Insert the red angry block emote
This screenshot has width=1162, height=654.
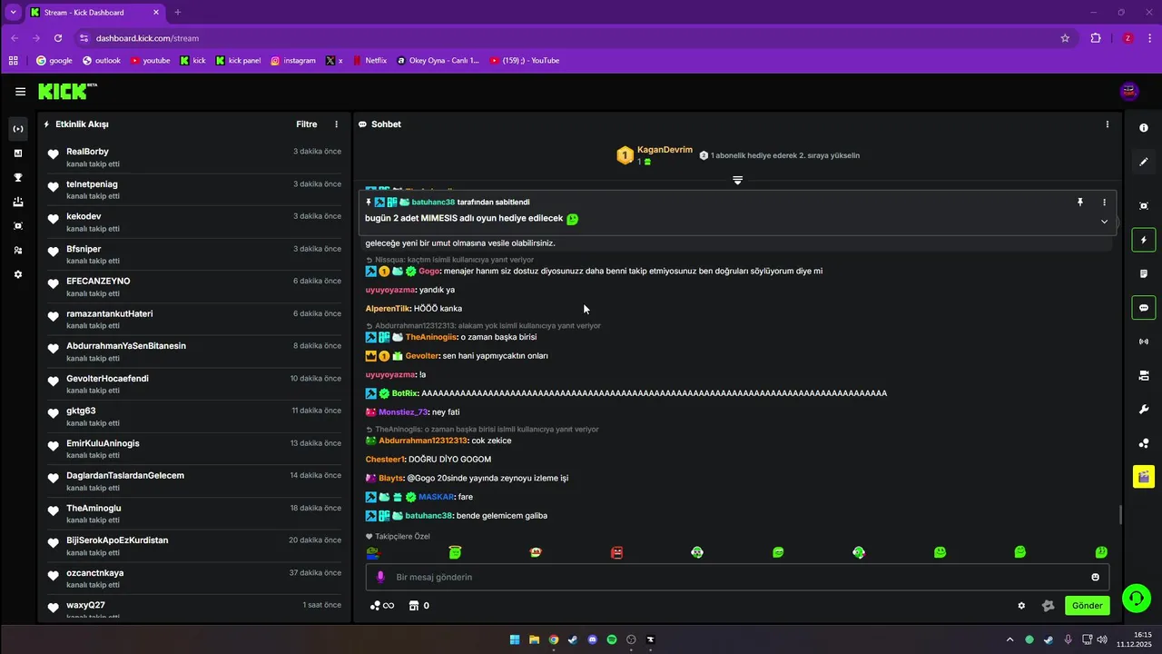point(617,552)
